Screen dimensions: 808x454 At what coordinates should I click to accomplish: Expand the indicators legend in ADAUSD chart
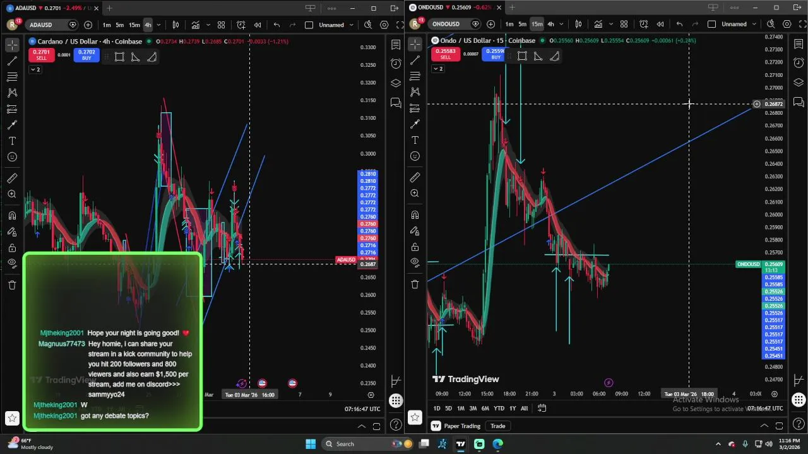pyautogui.click(x=34, y=69)
